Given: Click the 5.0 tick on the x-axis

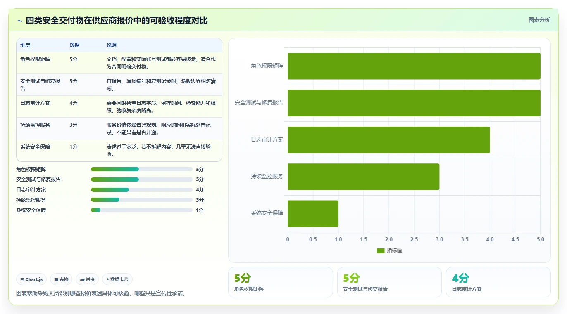Looking at the screenshot, I should coord(541,240).
